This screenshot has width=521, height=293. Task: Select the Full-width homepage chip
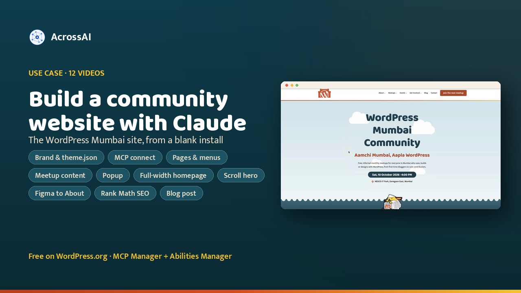(x=173, y=175)
